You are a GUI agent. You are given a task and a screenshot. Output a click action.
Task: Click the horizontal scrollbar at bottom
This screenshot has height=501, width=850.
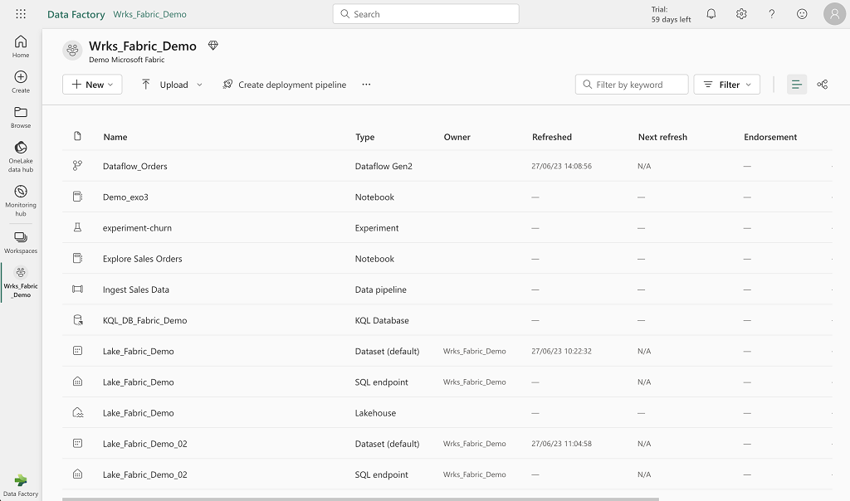360,499
